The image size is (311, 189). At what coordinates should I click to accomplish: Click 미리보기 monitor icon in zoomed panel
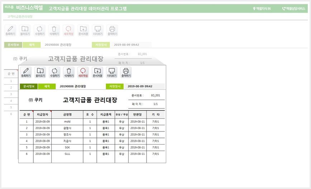pyautogui.click(x=112, y=72)
